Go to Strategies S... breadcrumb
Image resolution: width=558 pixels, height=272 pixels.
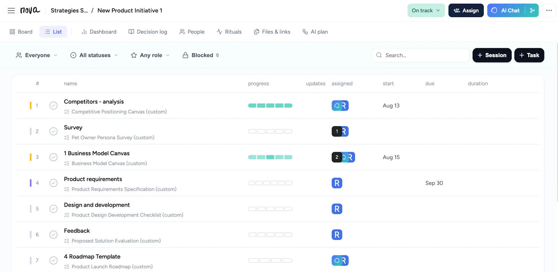tap(69, 10)
